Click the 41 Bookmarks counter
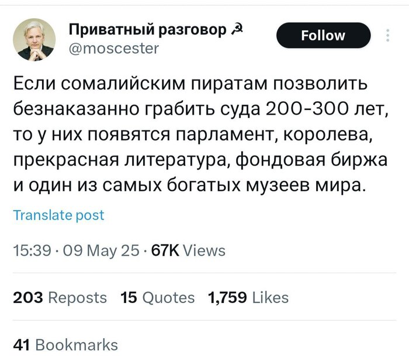The image size is (409, 361). [x=65, y=345]
